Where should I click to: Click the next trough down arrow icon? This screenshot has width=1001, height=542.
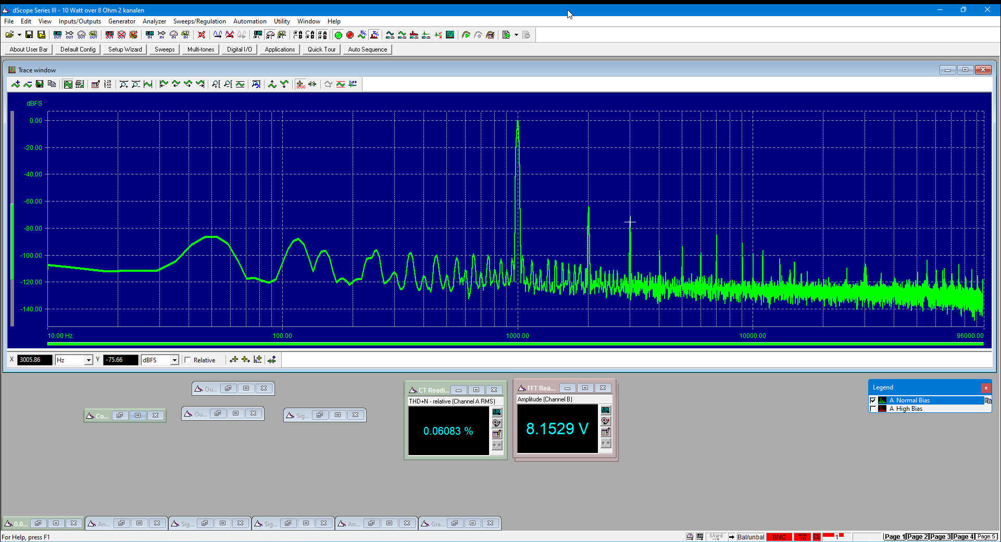click(x=284, y=84)
